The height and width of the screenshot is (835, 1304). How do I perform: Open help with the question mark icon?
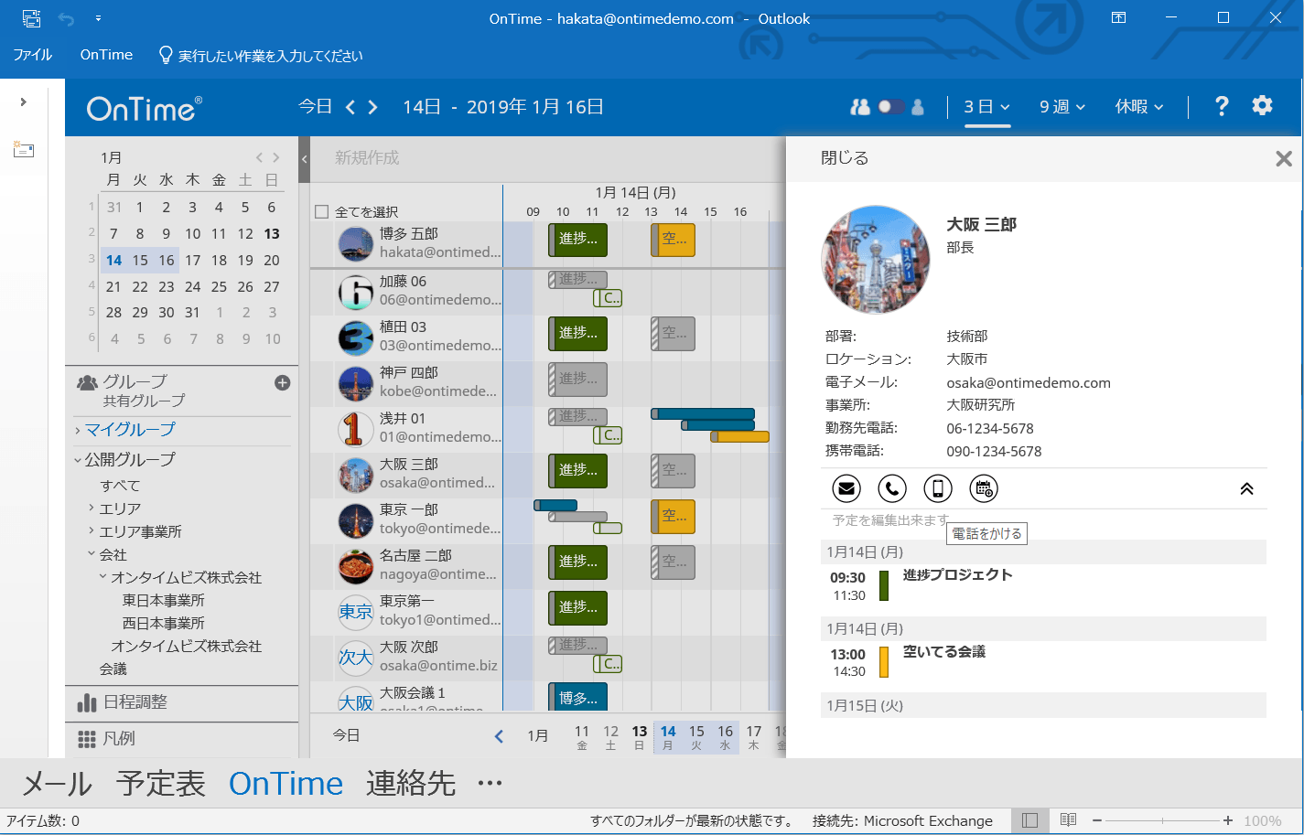1222,106
